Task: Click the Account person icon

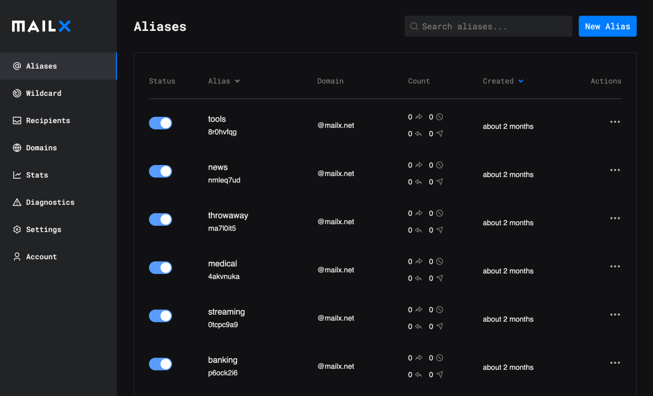Action: point(17,257)
